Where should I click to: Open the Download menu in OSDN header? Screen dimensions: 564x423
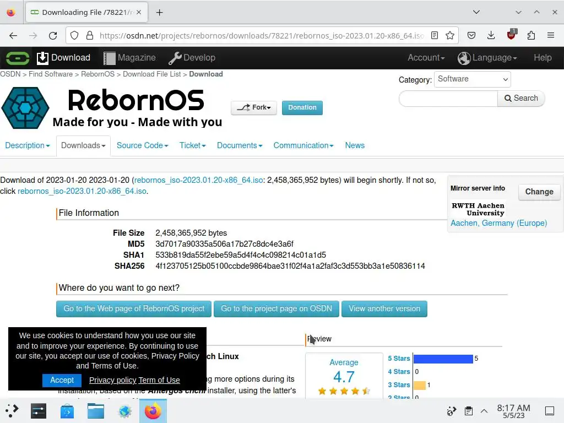[63, 57]
